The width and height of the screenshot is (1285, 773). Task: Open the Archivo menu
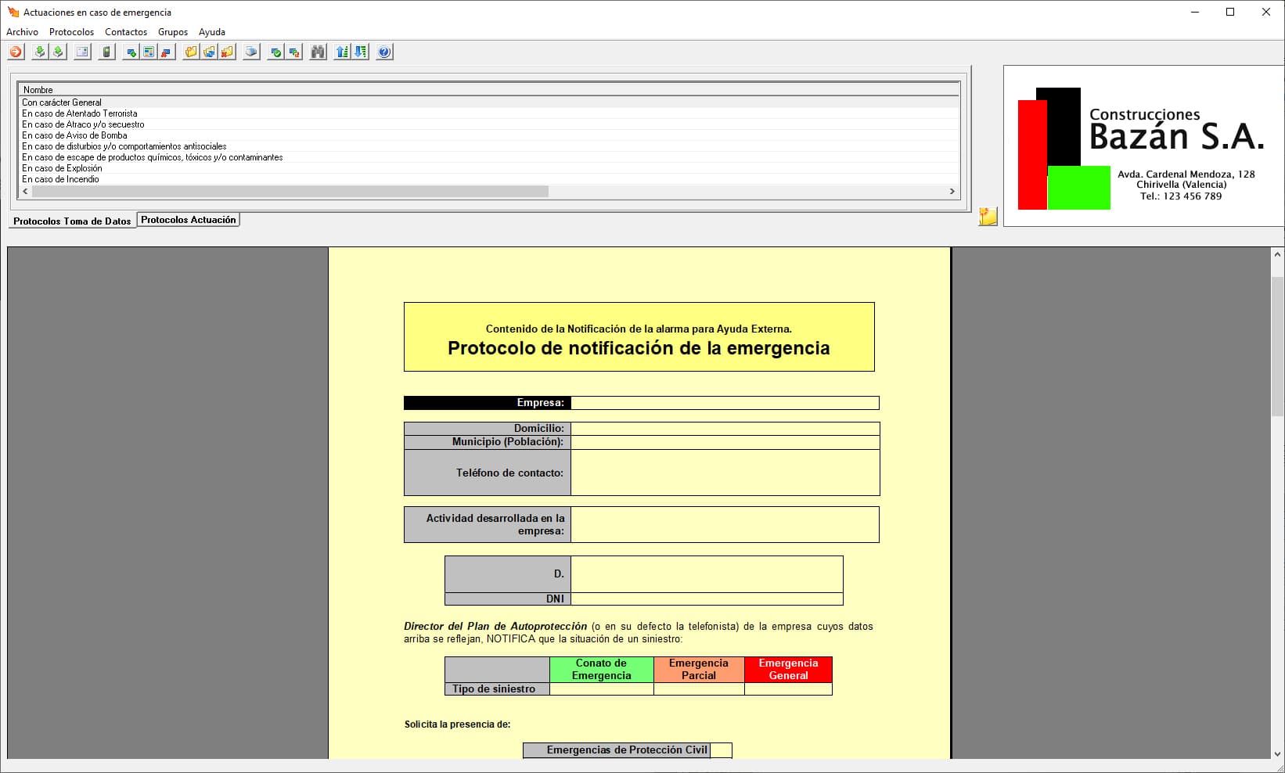click(22, 32)
